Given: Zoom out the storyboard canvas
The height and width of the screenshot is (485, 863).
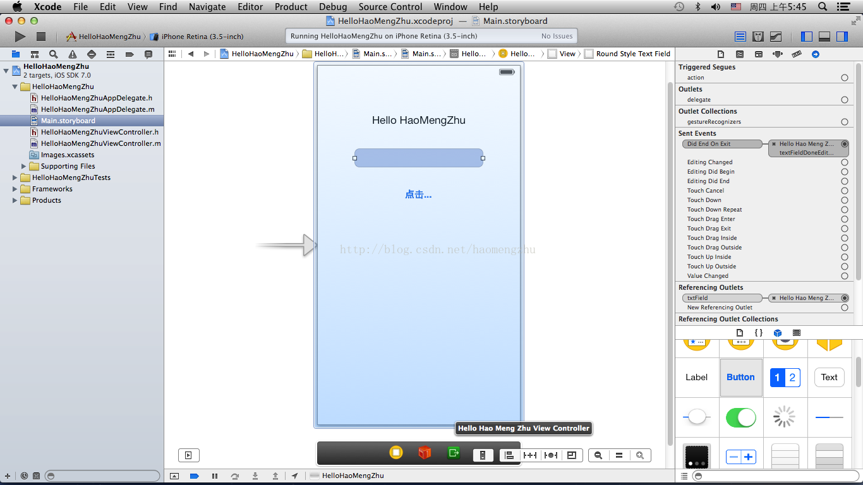Looking at the screenshot, I should [x=598, y=455].
